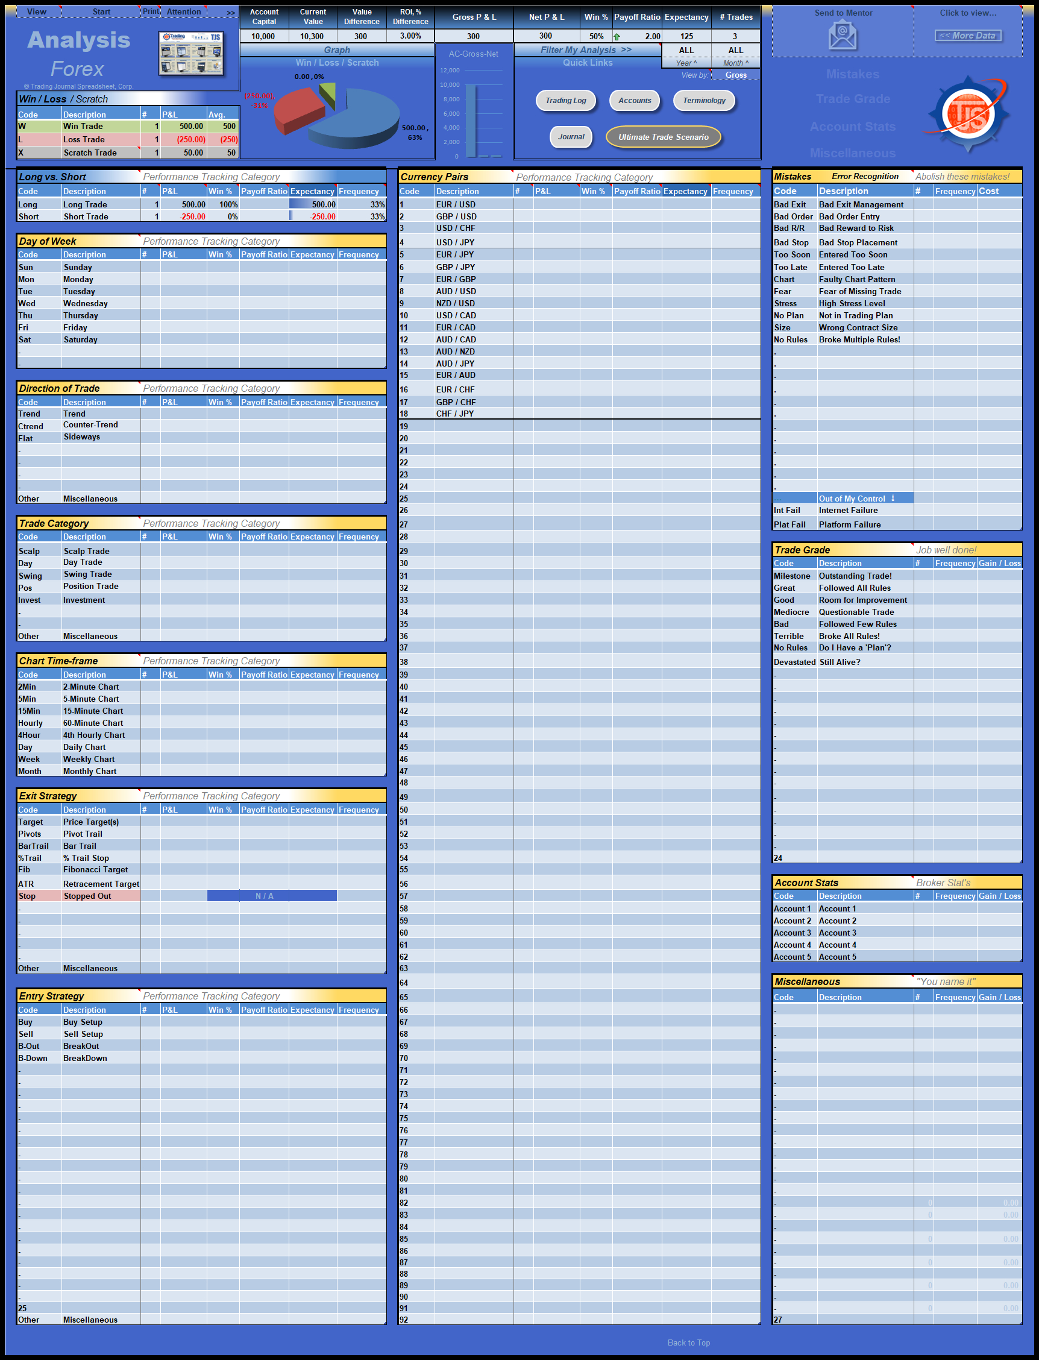Click the Wednesday row in Day of Week

point(202,303)
